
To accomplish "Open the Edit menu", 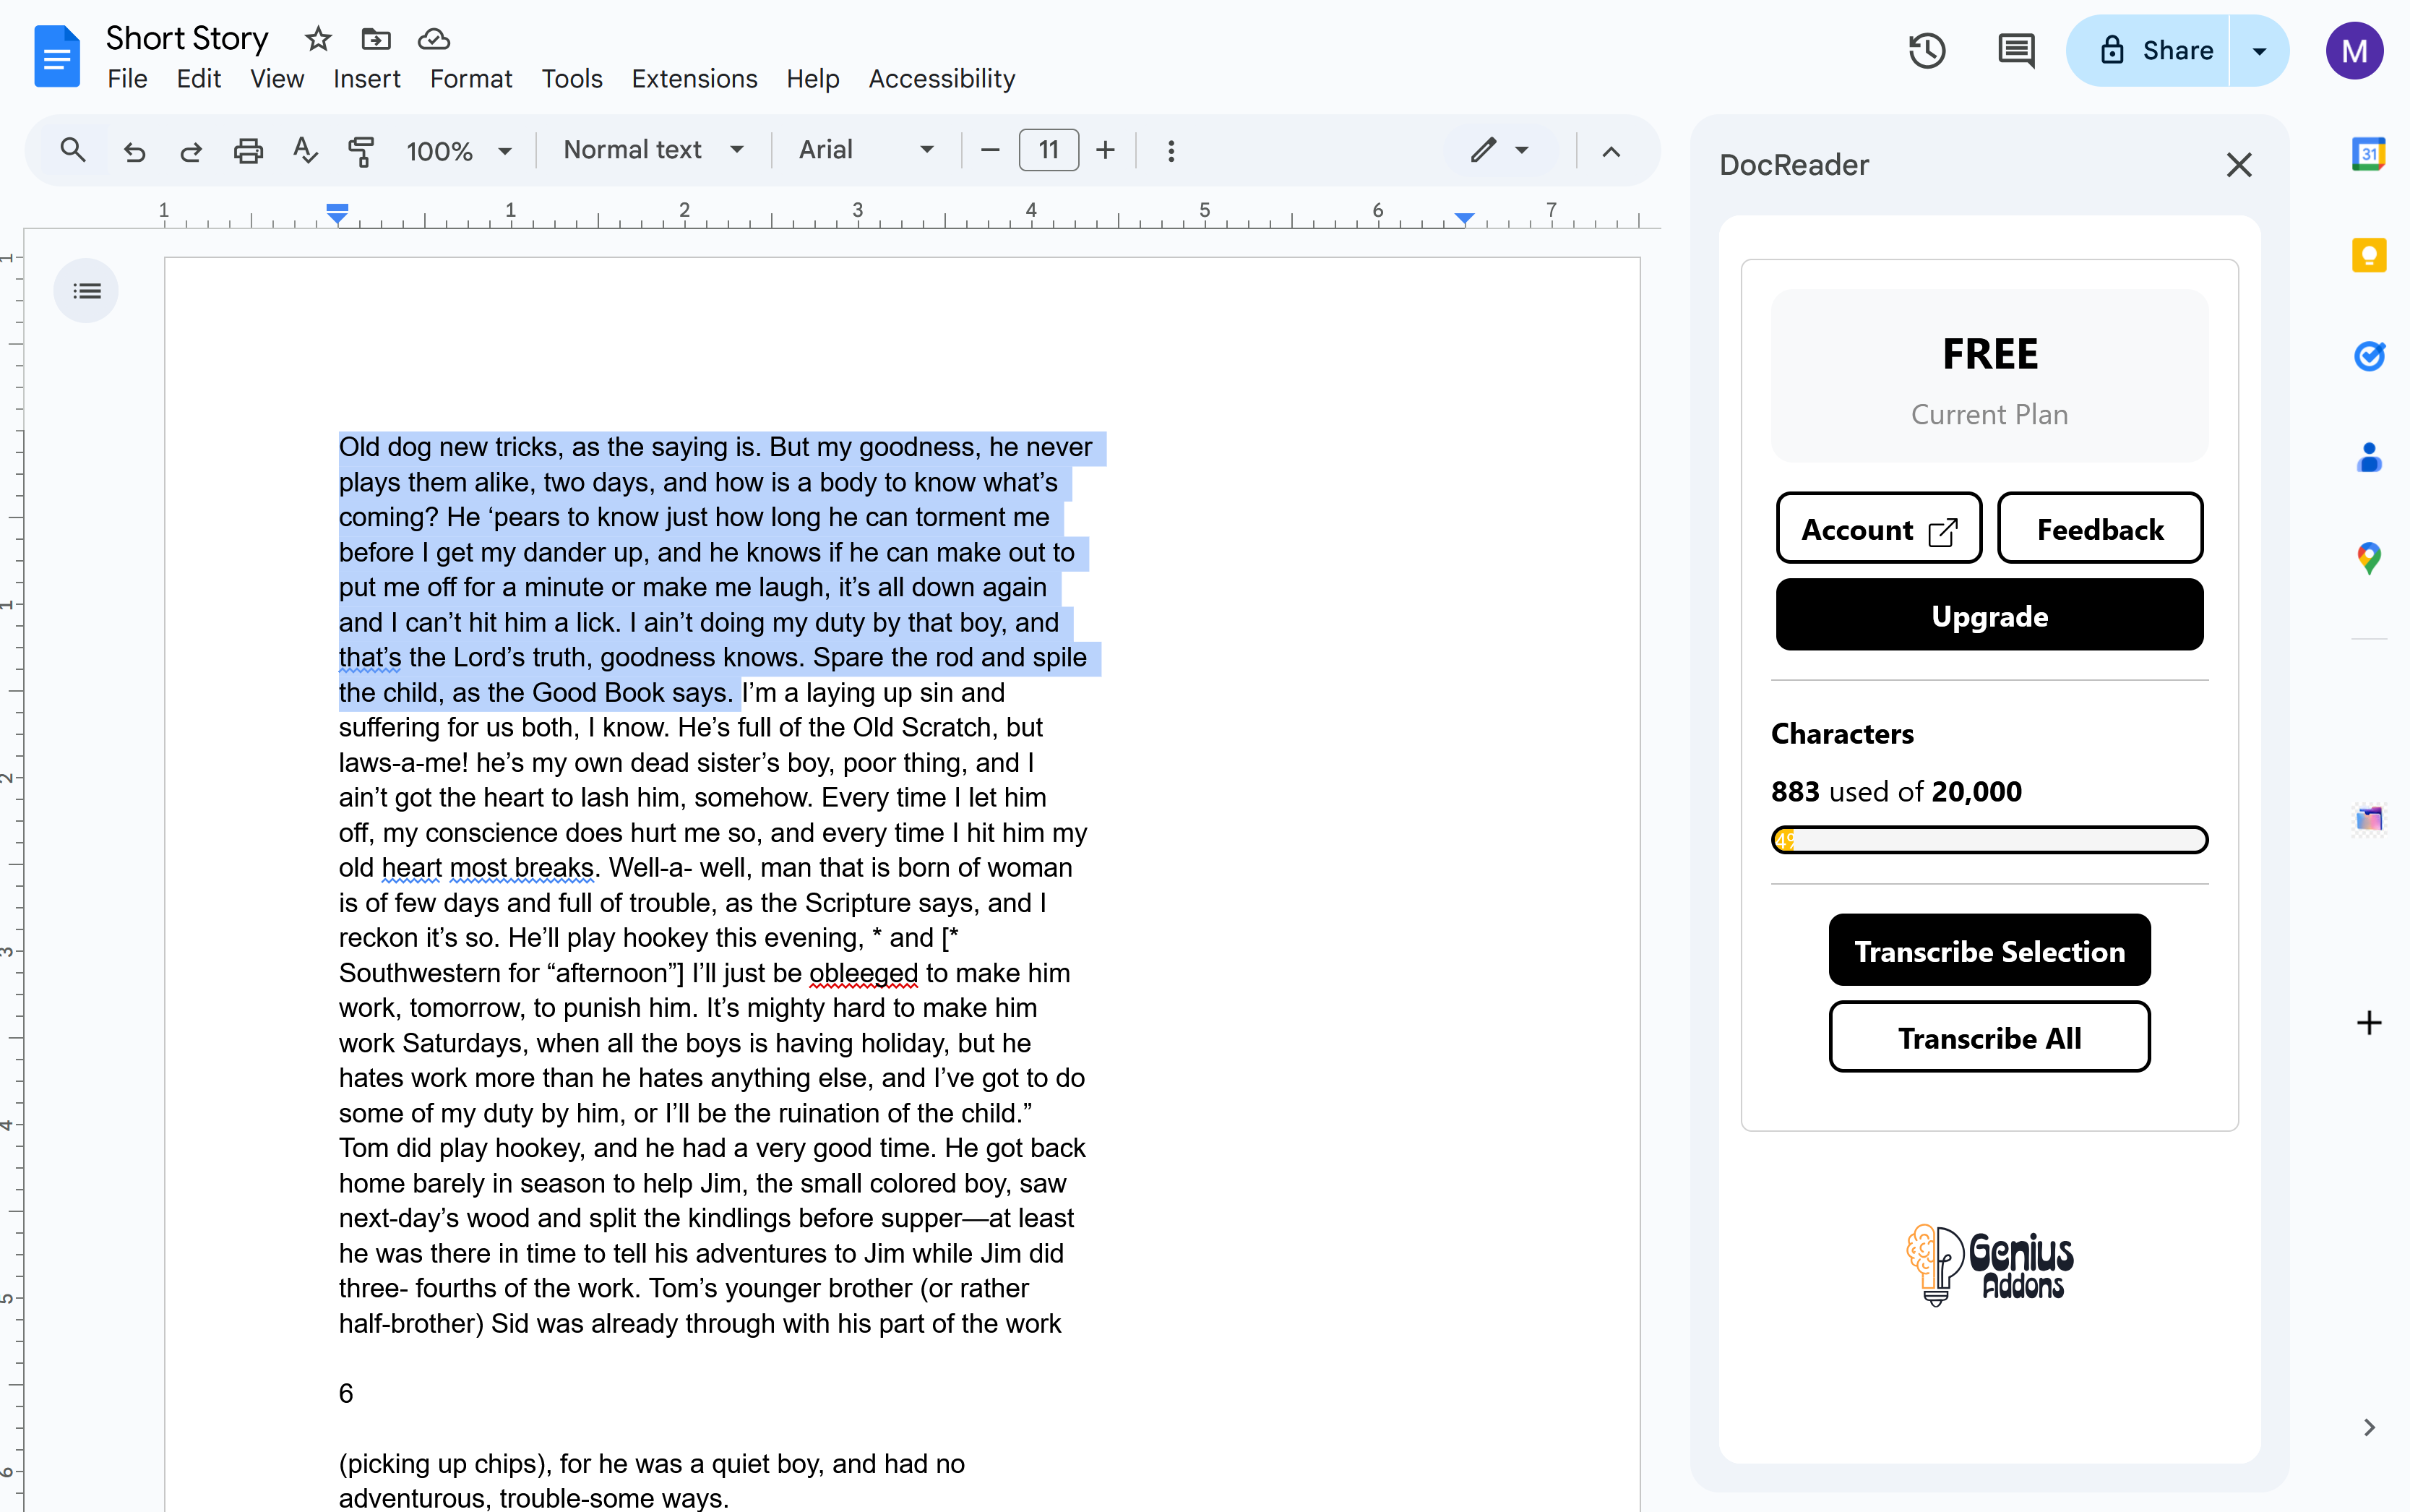I will coord(199,79).
